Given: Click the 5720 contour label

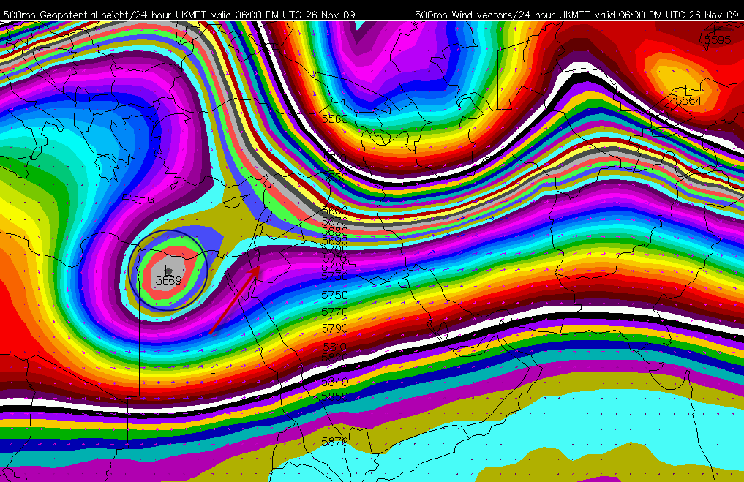Looking at the screenshot, I should pos(334,267).
